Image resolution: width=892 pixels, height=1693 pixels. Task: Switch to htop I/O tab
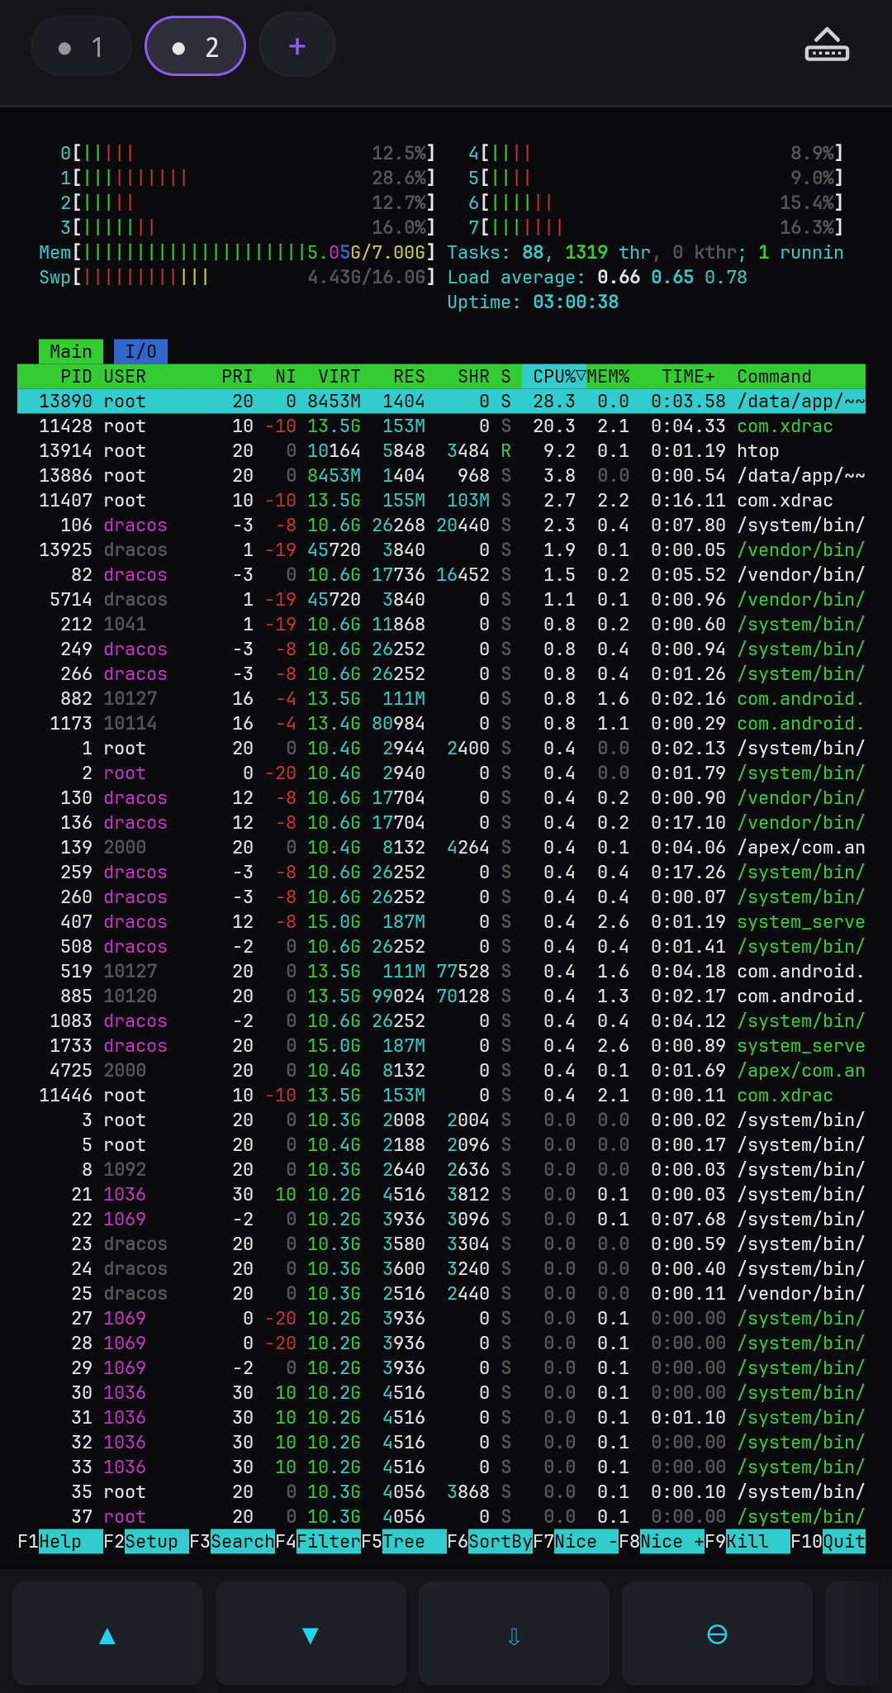[x=140, y=351]
